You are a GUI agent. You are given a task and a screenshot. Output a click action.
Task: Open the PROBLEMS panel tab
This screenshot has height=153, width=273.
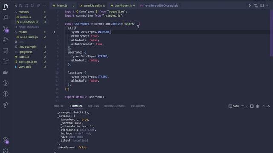138,106
